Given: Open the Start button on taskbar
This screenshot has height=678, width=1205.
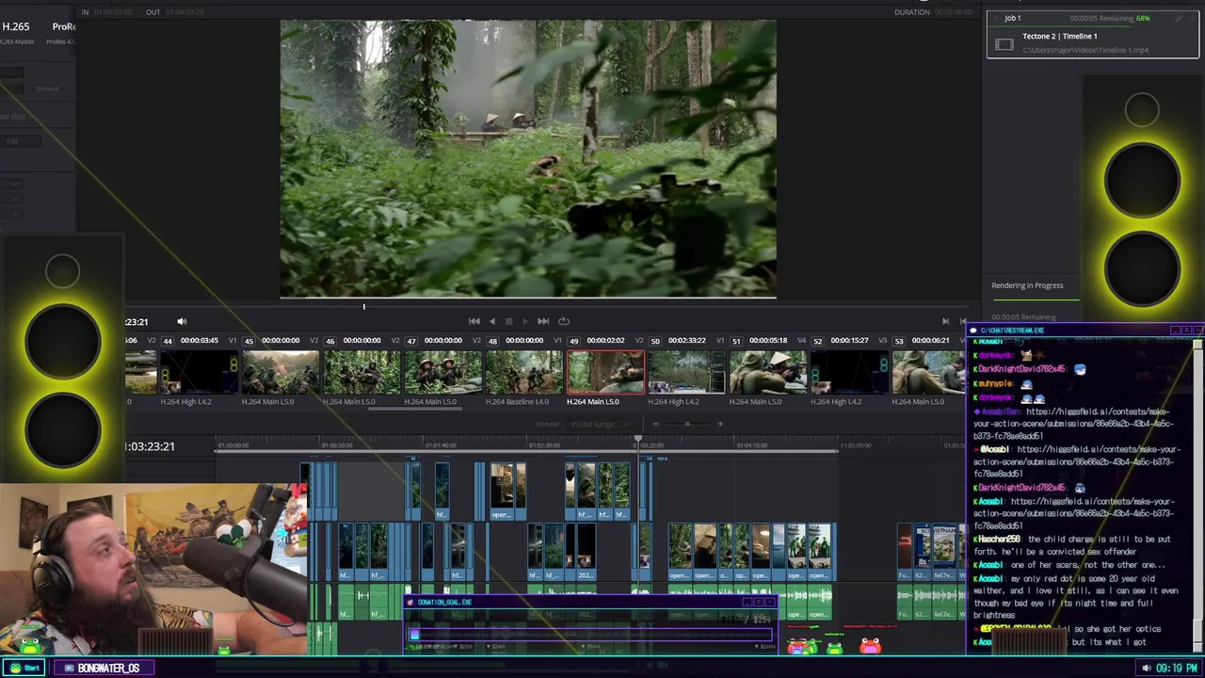Looking at the screenshot, I should (x=25, y=668).
